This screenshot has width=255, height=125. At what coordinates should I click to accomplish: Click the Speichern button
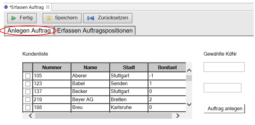[x=62, y=18]
